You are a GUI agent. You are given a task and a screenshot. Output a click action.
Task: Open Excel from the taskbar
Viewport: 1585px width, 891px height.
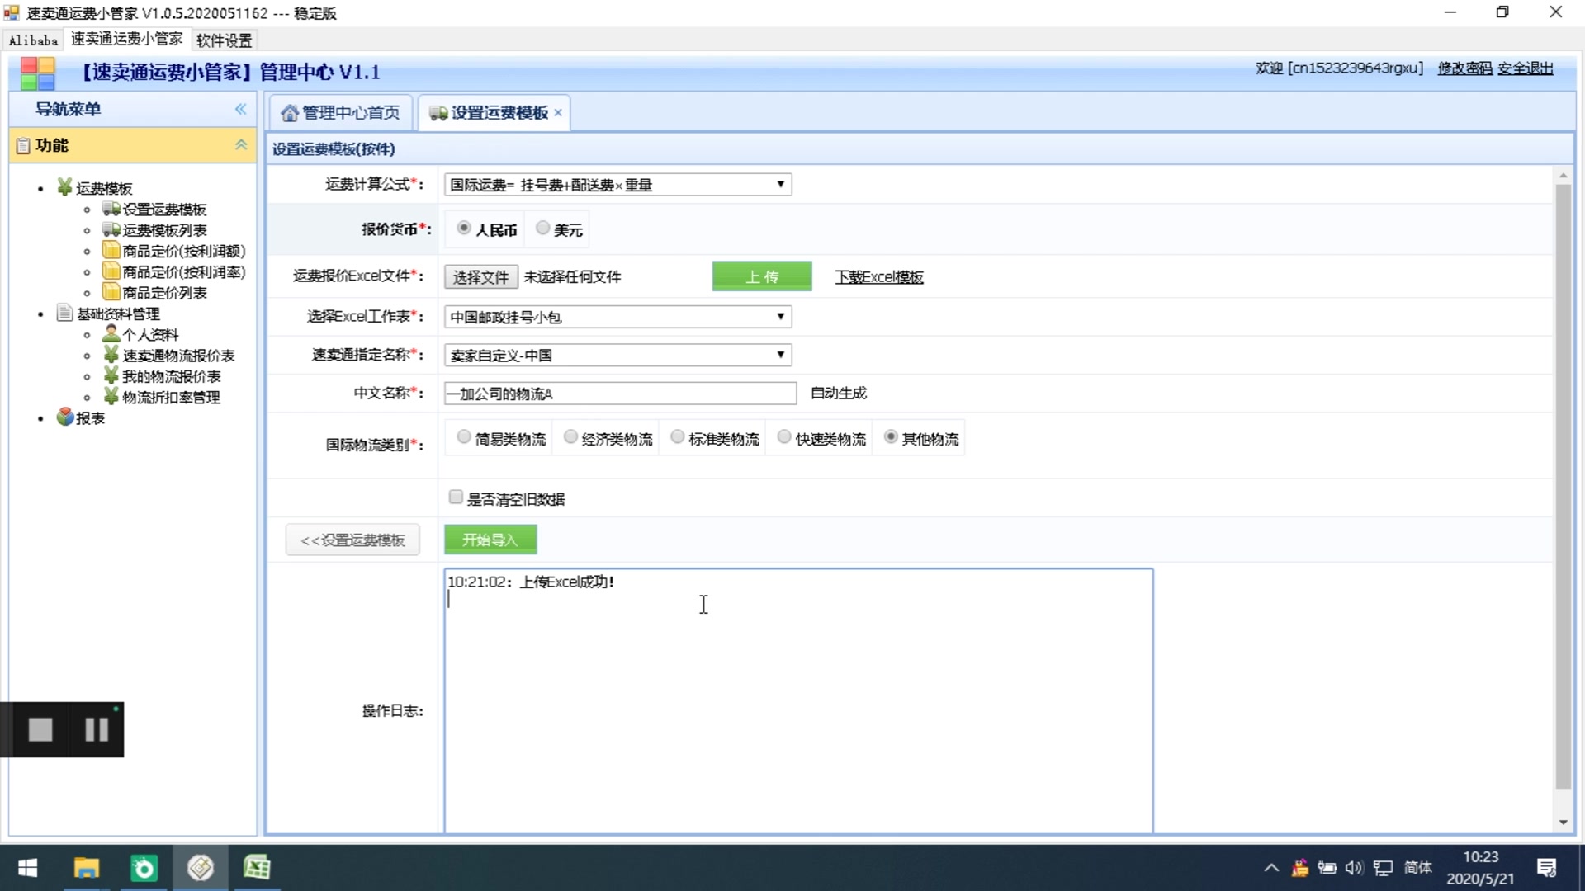(x=257, y=868)
